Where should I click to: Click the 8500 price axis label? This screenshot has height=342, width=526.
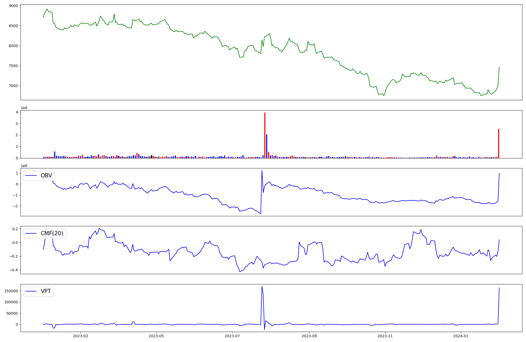click(14, 26)
